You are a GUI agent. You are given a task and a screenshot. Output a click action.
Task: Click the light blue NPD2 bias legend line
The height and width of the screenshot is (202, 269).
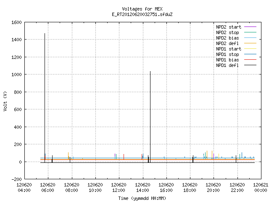tap(250, 37)
